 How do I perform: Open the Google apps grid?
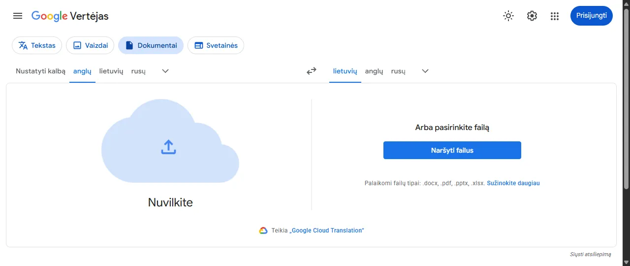click(x=555, y=16)
